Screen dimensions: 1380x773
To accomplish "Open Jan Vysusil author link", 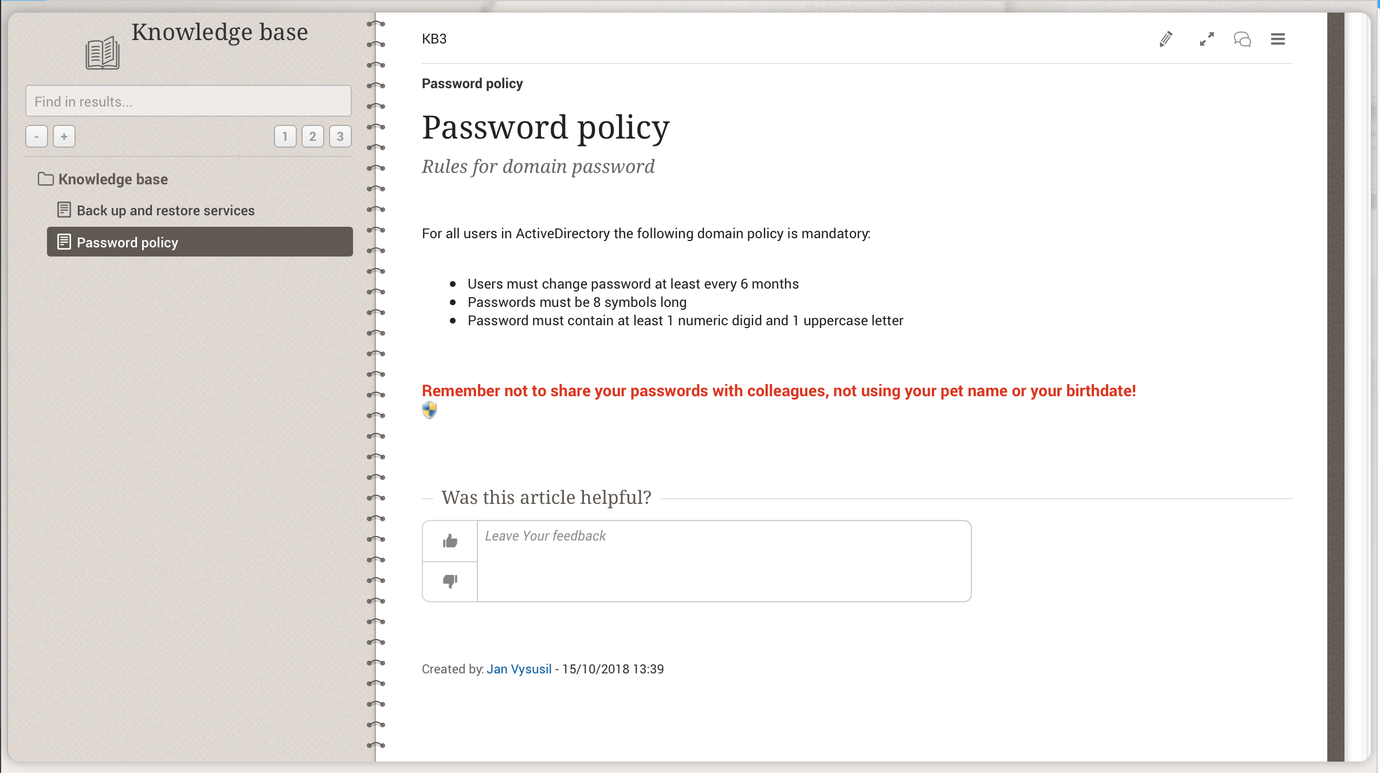I will [x=519, y=669].
